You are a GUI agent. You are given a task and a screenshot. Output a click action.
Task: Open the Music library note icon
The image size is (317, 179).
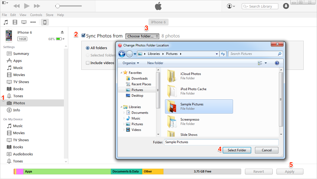click(x=6, y=22)
